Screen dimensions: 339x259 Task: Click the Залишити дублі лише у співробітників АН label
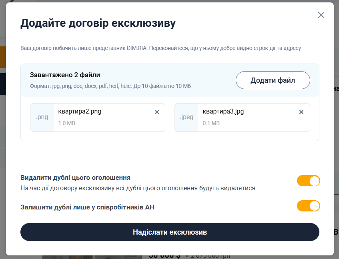(x=88, y=207)
